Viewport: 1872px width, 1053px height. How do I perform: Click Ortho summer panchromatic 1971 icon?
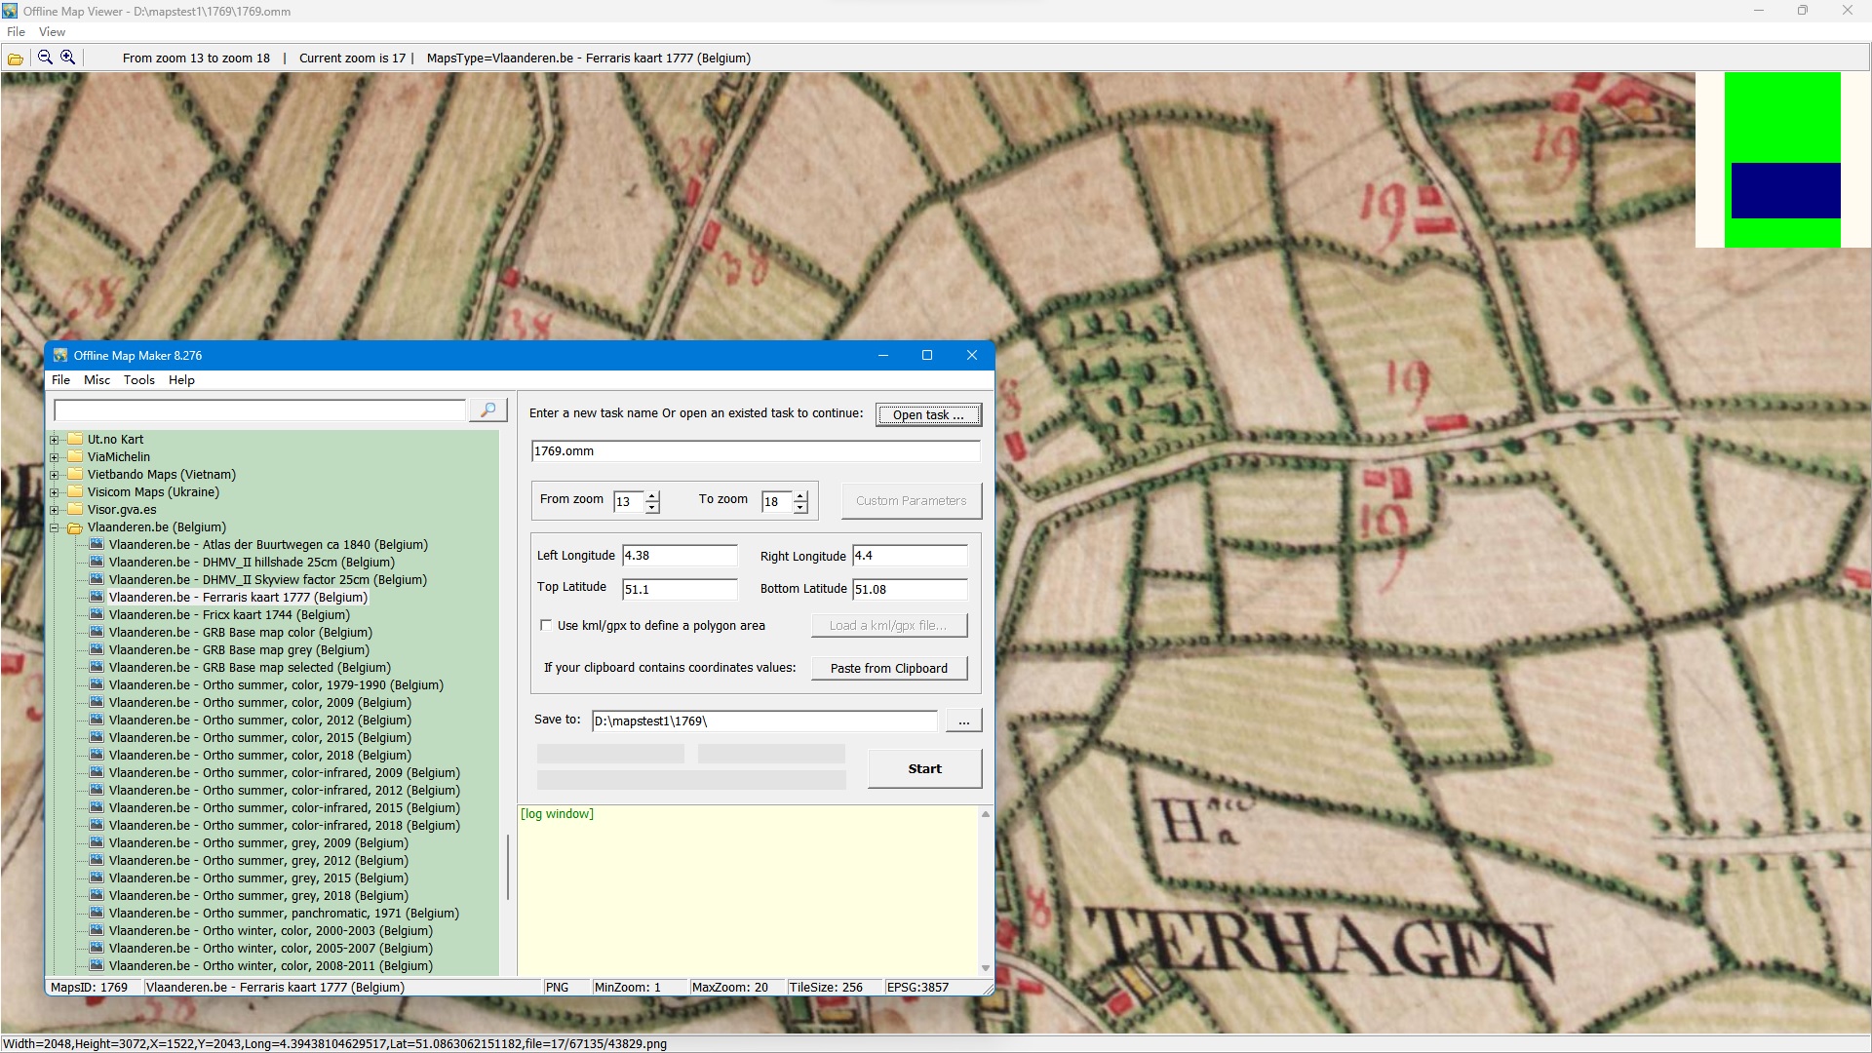[x=97, y=913]
